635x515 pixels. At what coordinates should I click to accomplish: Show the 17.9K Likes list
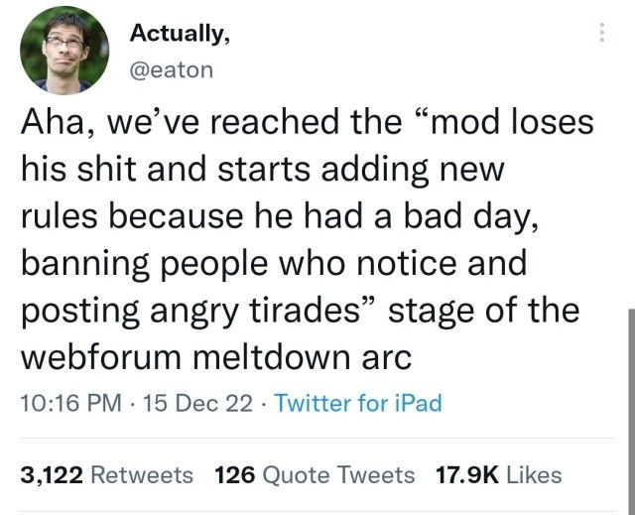tap(499, 475)
